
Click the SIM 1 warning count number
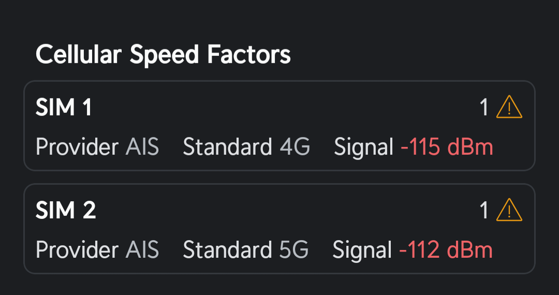(484, 108)
